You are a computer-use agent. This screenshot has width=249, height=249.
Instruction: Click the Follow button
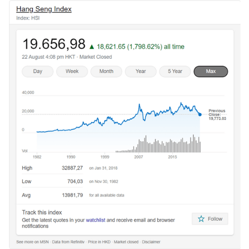pos(210,219)
